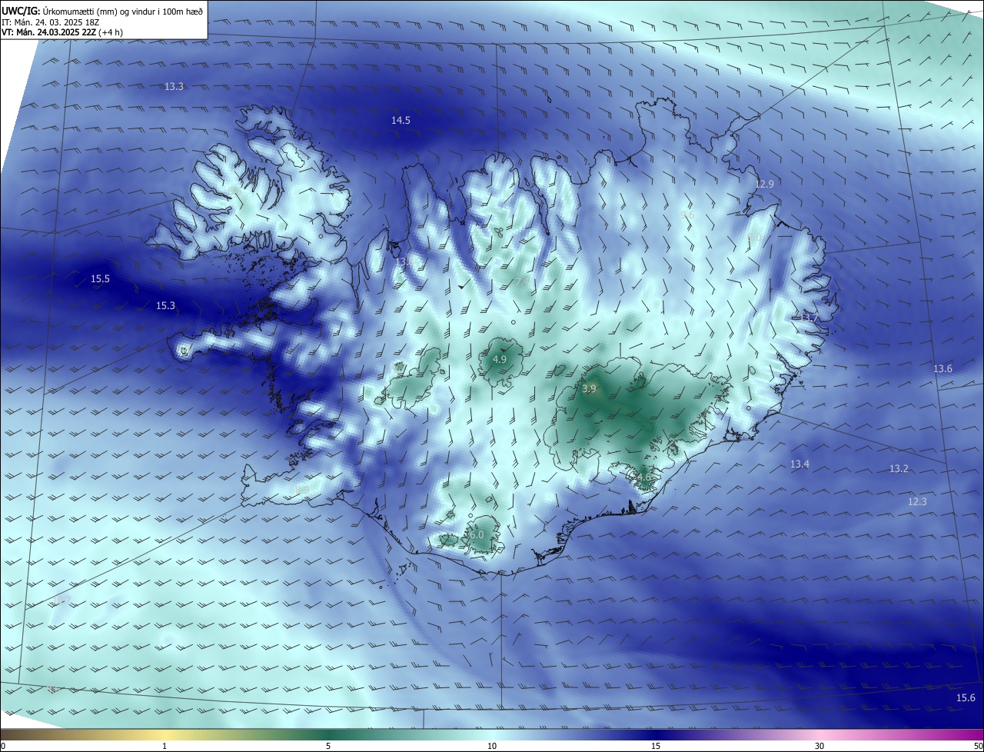Screen dimensions: 984x752
Task: Click the 15.3 value label
Action: pos(165,305)
